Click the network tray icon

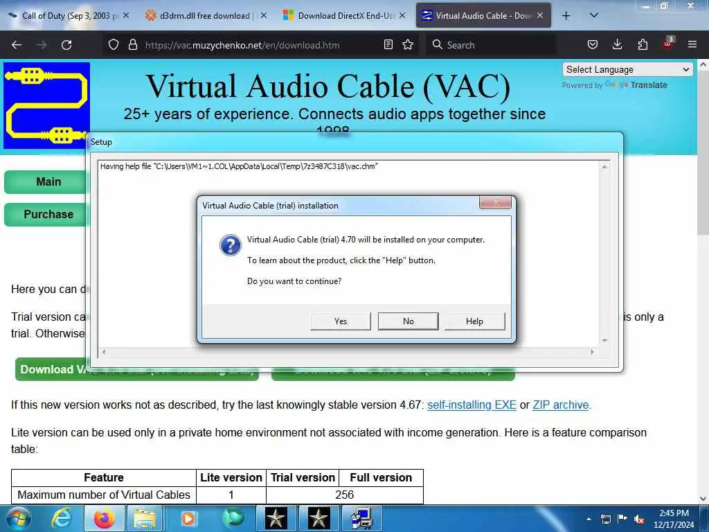(605, 519)
